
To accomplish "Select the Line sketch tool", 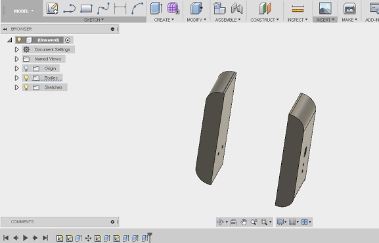I will coord(70,9).
